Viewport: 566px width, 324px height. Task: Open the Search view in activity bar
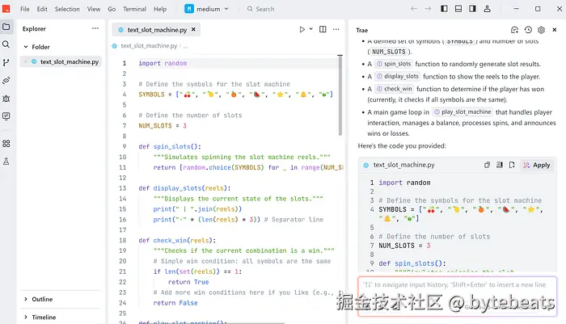coord(6,44)
